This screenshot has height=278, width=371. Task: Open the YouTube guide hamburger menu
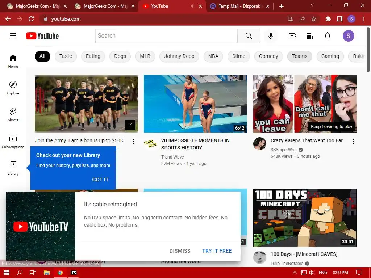pyautogui.click(x=13, y=36)
